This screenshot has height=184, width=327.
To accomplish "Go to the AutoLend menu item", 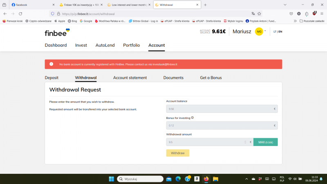I will click(x=105, y=45).
